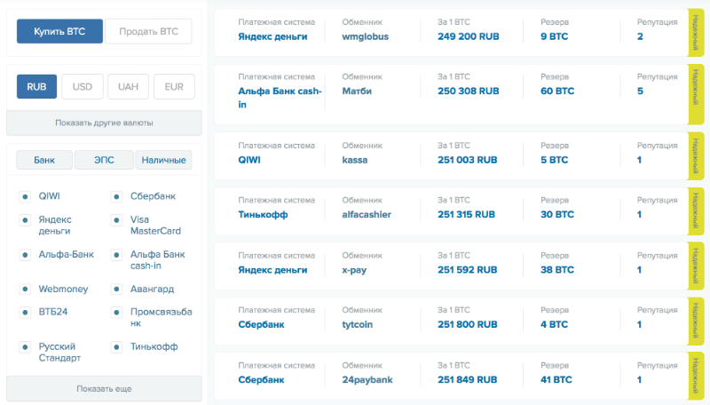
Task: Enable the Visa MasterCard filter
Action: [x=116, y=219]
